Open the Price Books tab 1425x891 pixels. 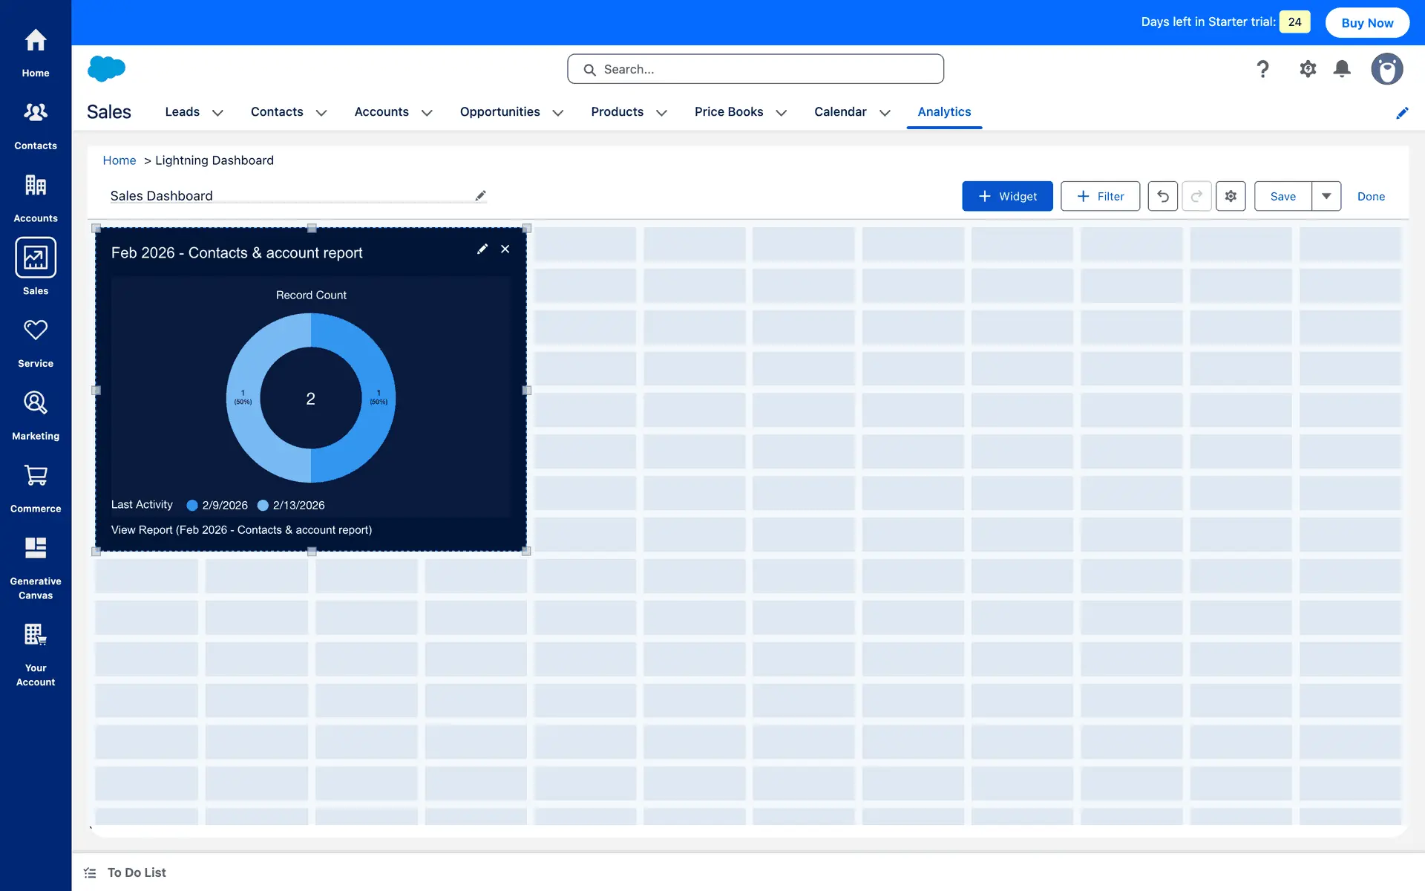click(728, 111)
